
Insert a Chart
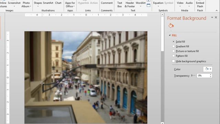[x=58, y=3]
